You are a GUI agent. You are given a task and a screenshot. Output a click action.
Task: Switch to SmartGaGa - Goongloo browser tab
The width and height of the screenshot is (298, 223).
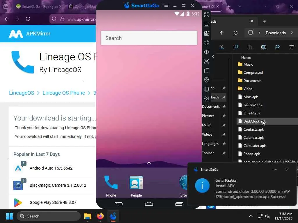(38, 7)
